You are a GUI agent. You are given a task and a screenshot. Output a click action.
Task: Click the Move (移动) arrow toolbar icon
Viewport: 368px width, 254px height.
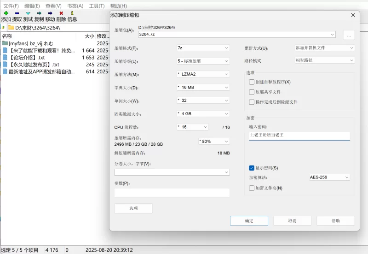(x=50, y=13)
